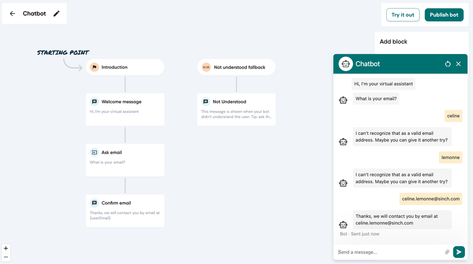Click "What is your email?" block description

[x=108, y=162]
